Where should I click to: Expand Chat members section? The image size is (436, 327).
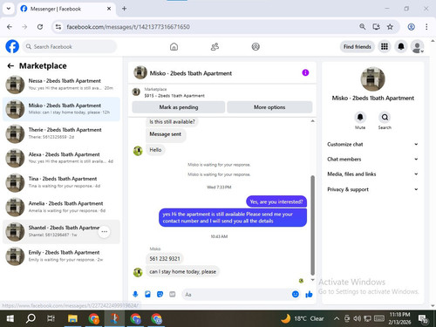pos(372,159)
